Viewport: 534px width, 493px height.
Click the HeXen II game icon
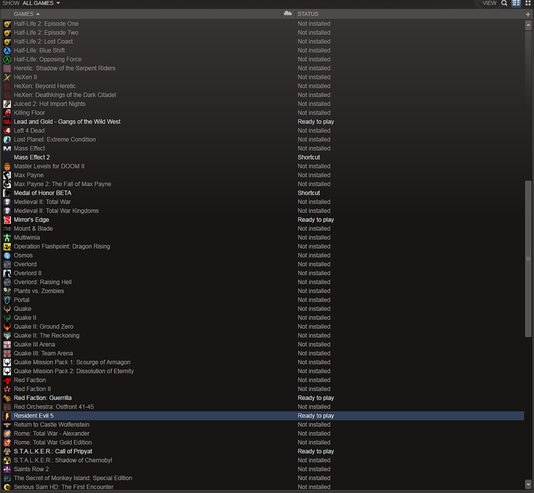(x=7, y=77)
